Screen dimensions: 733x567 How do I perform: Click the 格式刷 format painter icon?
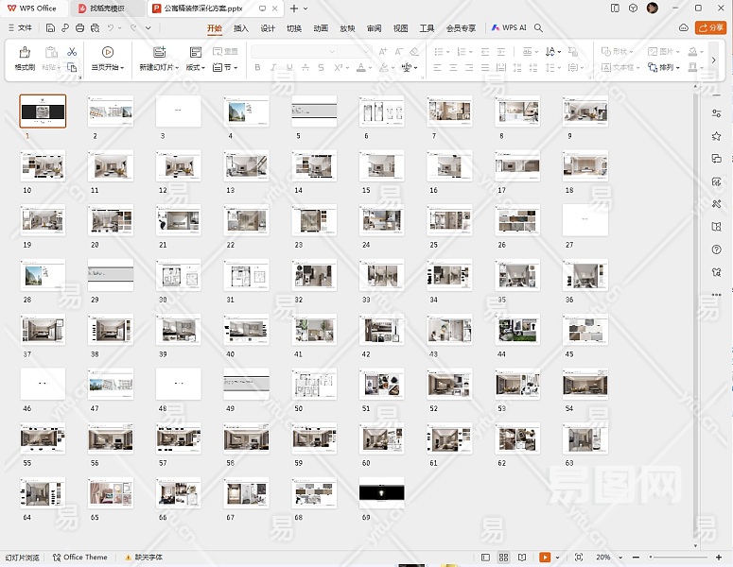click(25, 53)
